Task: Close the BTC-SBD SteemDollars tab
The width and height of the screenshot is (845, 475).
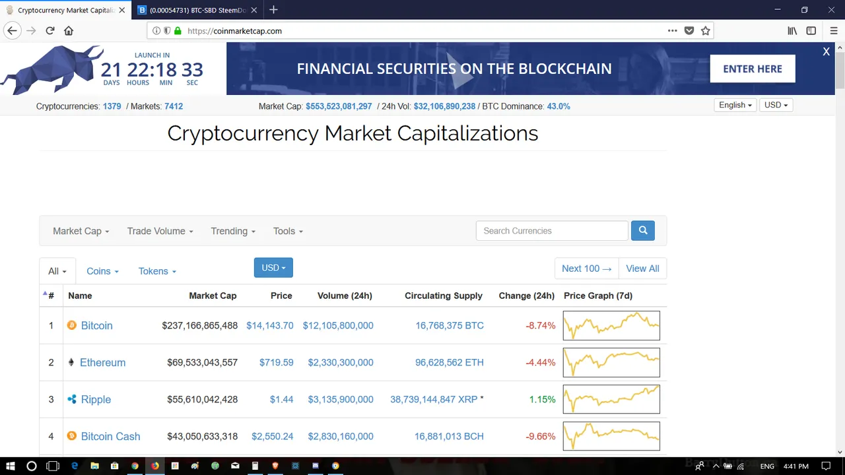Action: pyautogui.click(x=254, y=10)
